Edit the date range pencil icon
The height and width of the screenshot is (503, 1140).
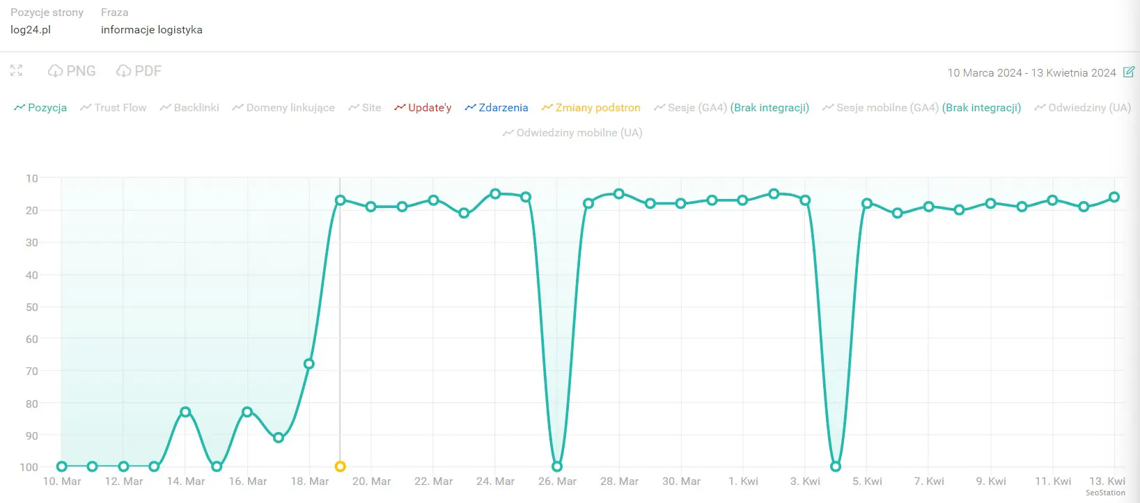coord(1129,72)
